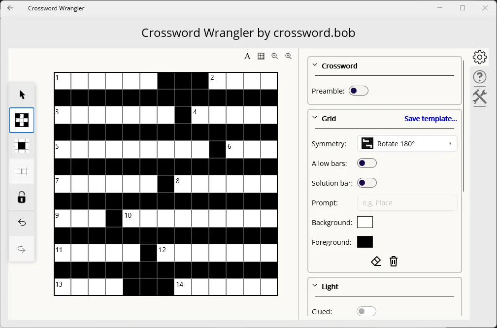This screenshot has height=328, width=497.
Task: Collapse the Light section
Action: (315, 286)
